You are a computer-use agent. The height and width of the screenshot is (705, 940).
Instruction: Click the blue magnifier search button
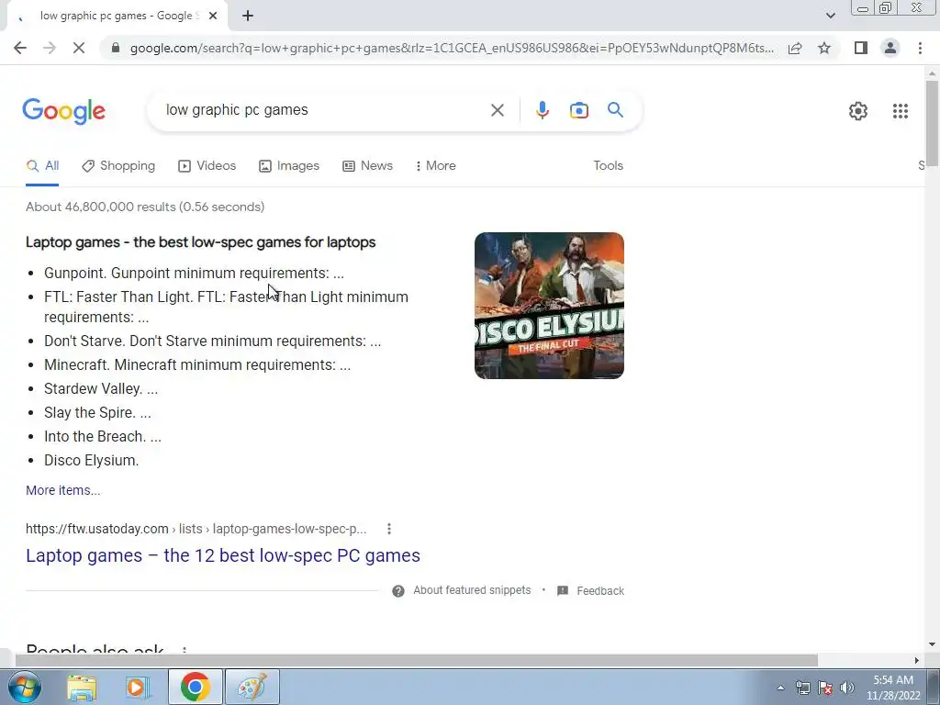pyautogui.click(x=615, y=110)
